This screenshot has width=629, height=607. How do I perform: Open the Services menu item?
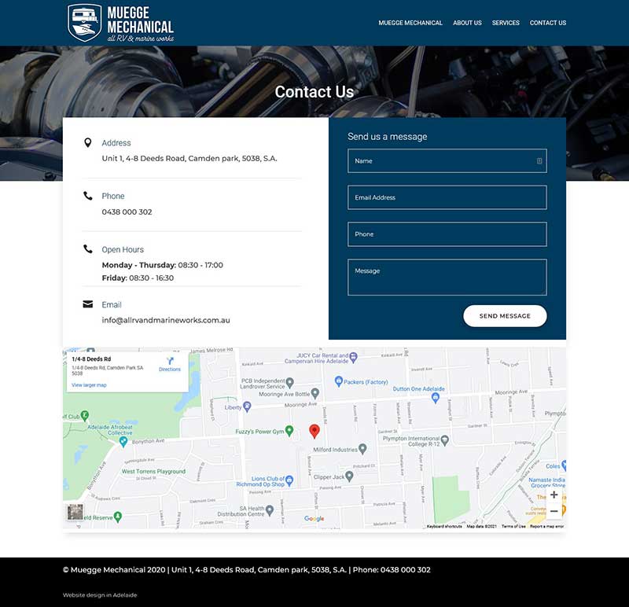506,23
